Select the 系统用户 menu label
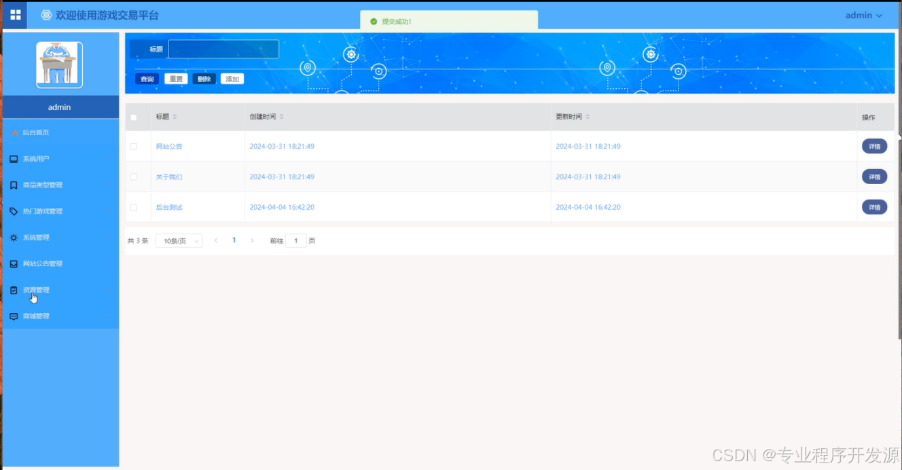Image resolution: width=902 pixels, height=470 pixels. pos(36,159)
